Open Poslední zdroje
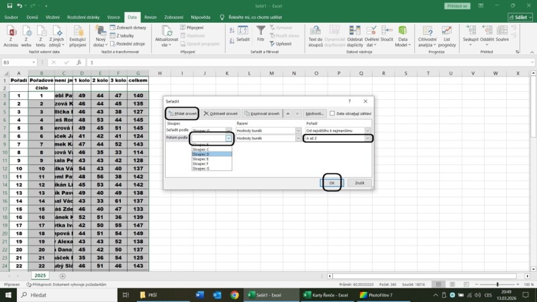 point(128,44)
